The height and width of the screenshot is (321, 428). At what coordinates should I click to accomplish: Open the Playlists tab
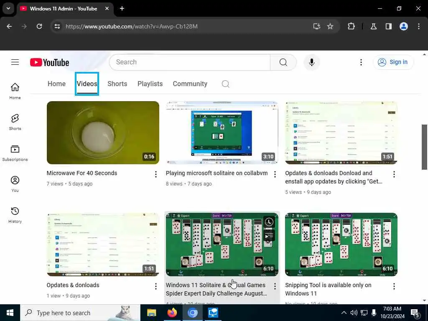[x=150, y=84]
